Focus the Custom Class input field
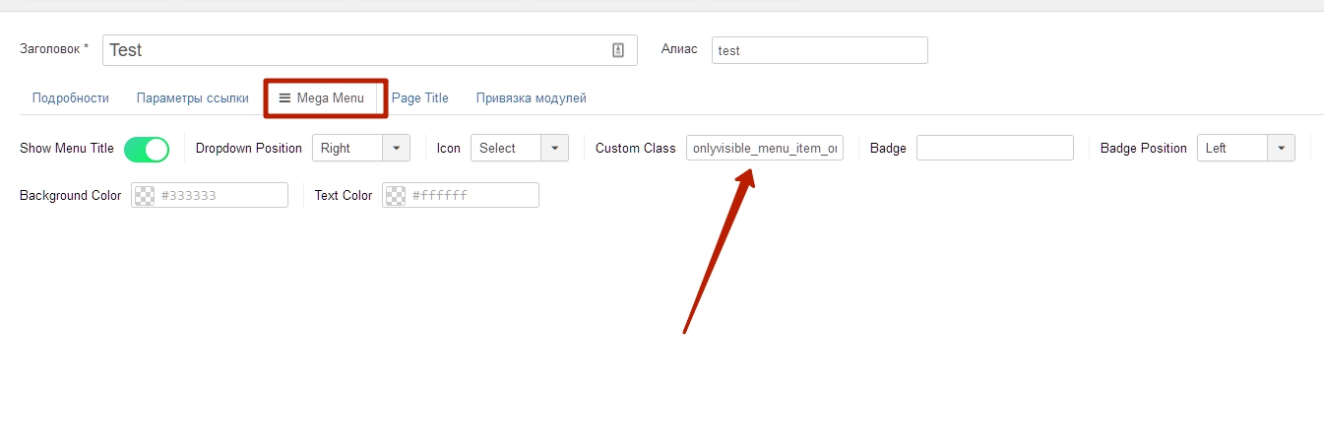 (764, 149)
